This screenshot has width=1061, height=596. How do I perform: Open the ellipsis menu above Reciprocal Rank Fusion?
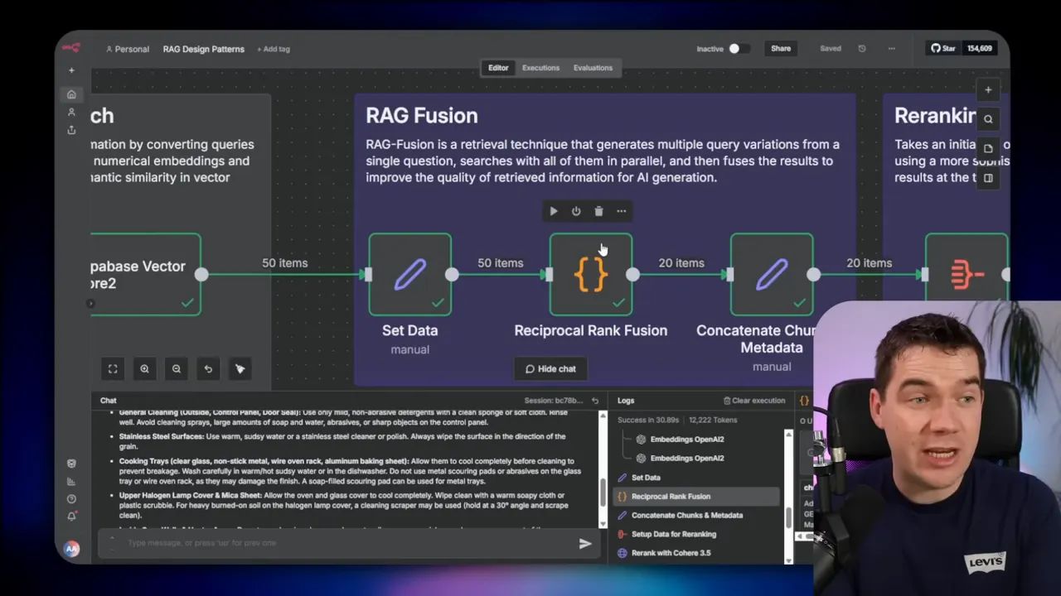click(x=621, y=211)
